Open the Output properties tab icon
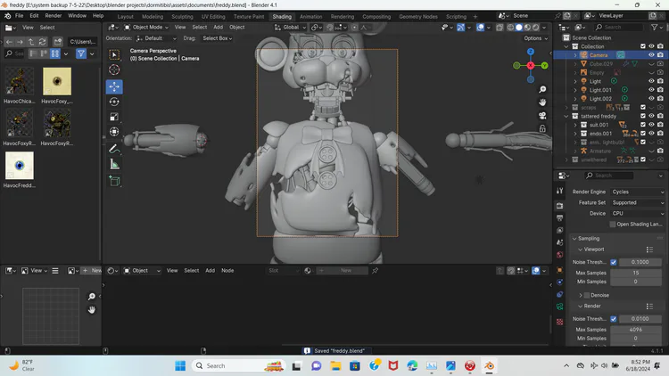The image size is (669, 376). 560,218
